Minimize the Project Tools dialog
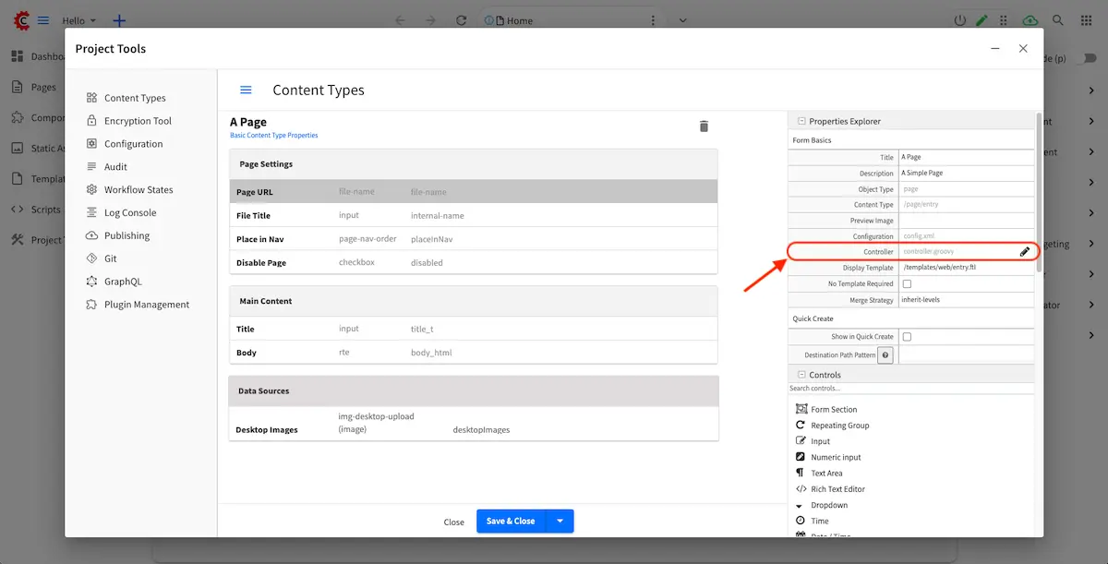The height and width of the screenshot is (564, 1108). click(x=995, y=49)
